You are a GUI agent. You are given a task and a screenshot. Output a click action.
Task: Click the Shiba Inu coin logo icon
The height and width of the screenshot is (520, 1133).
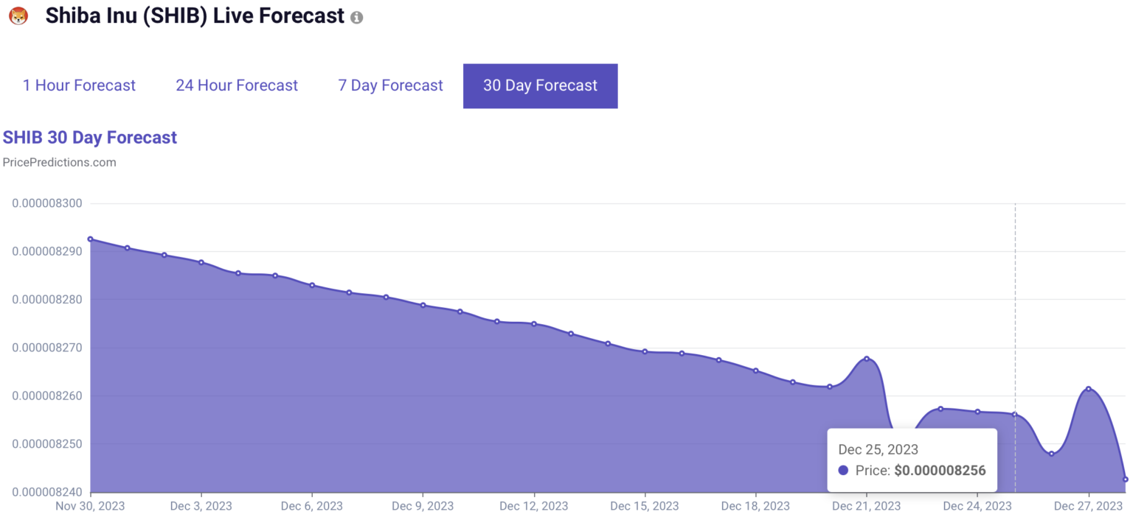click(18, 15)
